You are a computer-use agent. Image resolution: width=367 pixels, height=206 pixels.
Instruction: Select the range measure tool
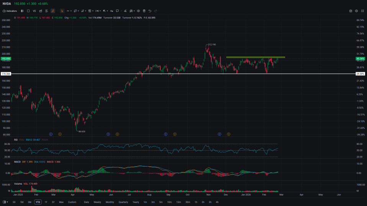(x=97, y=11)
